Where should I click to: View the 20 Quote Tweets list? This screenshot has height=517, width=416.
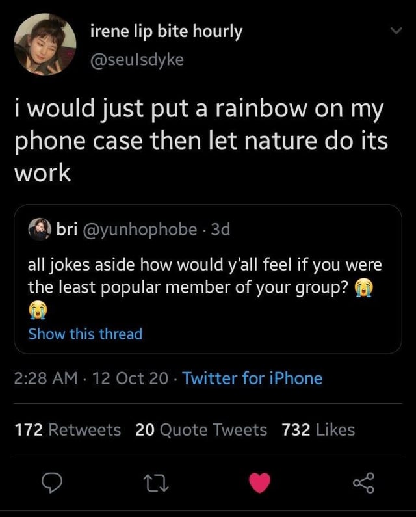coord(201,430)
